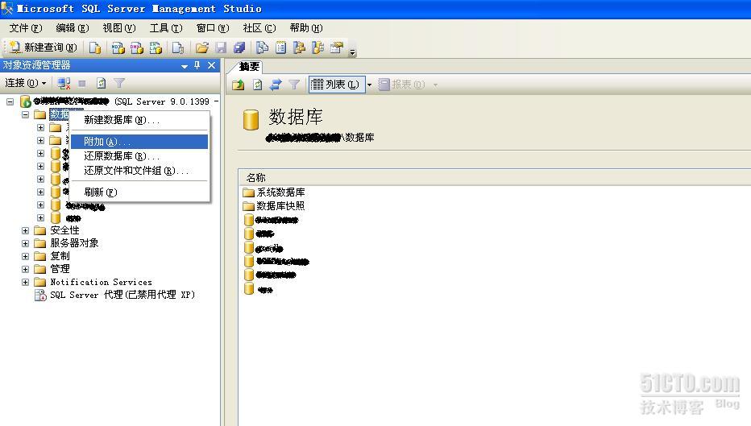Click the Analysis Services XMLA Query icon
751x426 pixels.
click(156, 48)
